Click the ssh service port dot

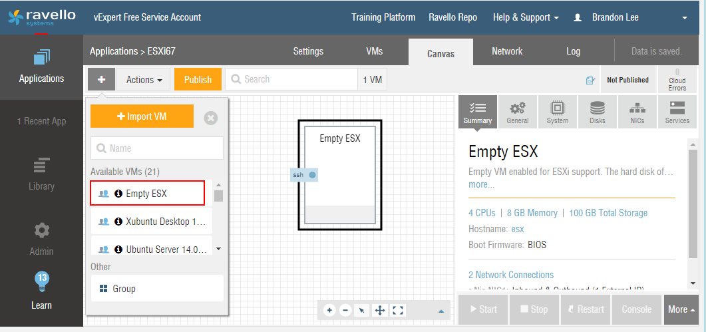point(313,175)
